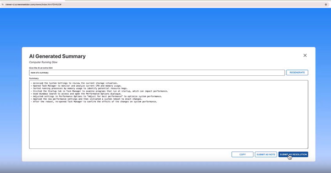This screenshot has height=173, width=331.
Task: Click line "Sorted running processes by memory usage"
Action: (x=79, y=88)
